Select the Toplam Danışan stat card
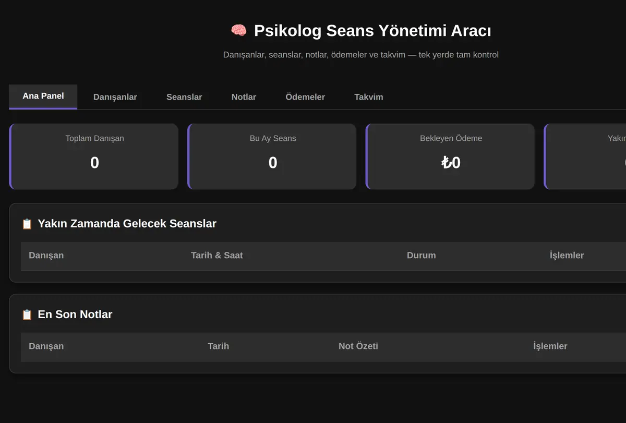 tap(94, 156)
